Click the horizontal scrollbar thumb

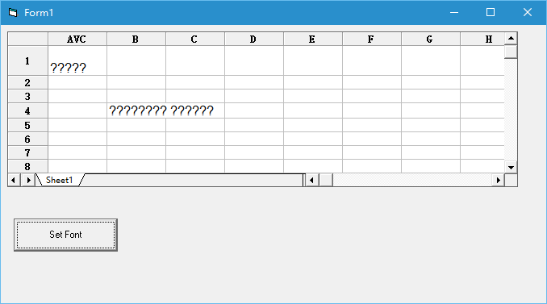326,180
